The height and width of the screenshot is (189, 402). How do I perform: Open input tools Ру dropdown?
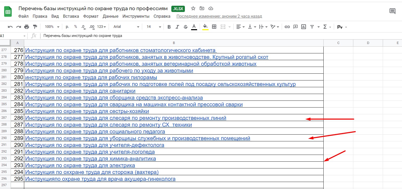point(342,27)
